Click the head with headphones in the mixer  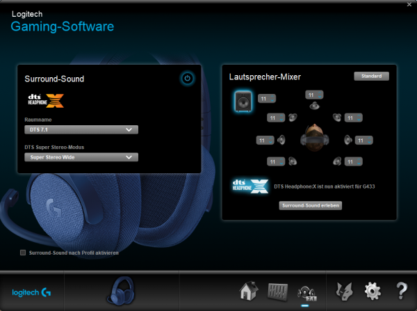point(315,138)
